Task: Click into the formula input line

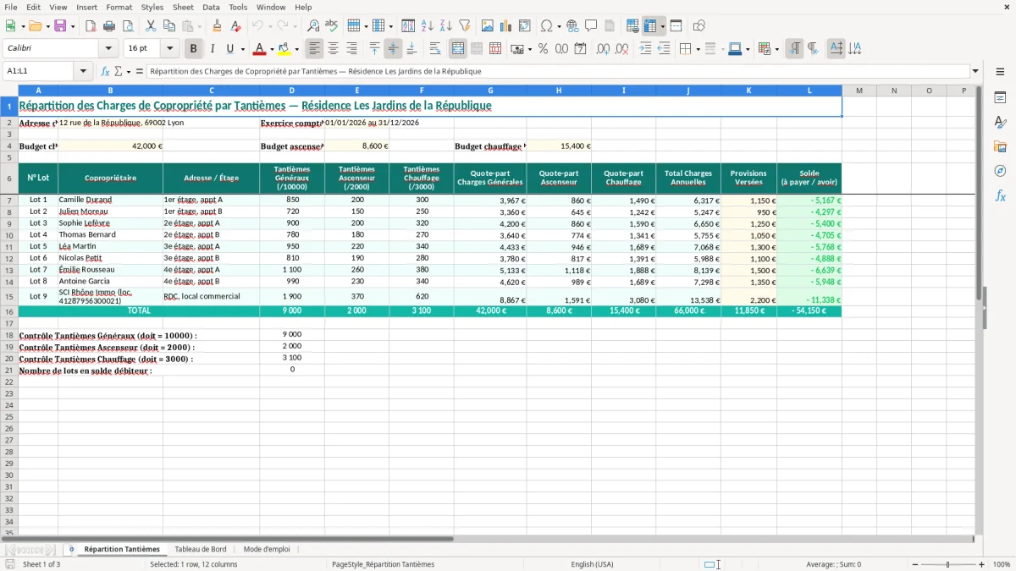Action: coord(557,71)
